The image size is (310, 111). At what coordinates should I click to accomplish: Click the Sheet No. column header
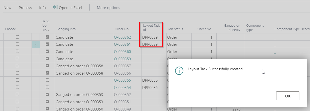click(x=204, y=29)
